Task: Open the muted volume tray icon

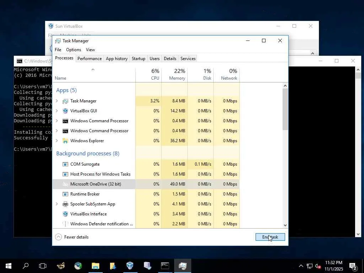Action: [318, 266]
